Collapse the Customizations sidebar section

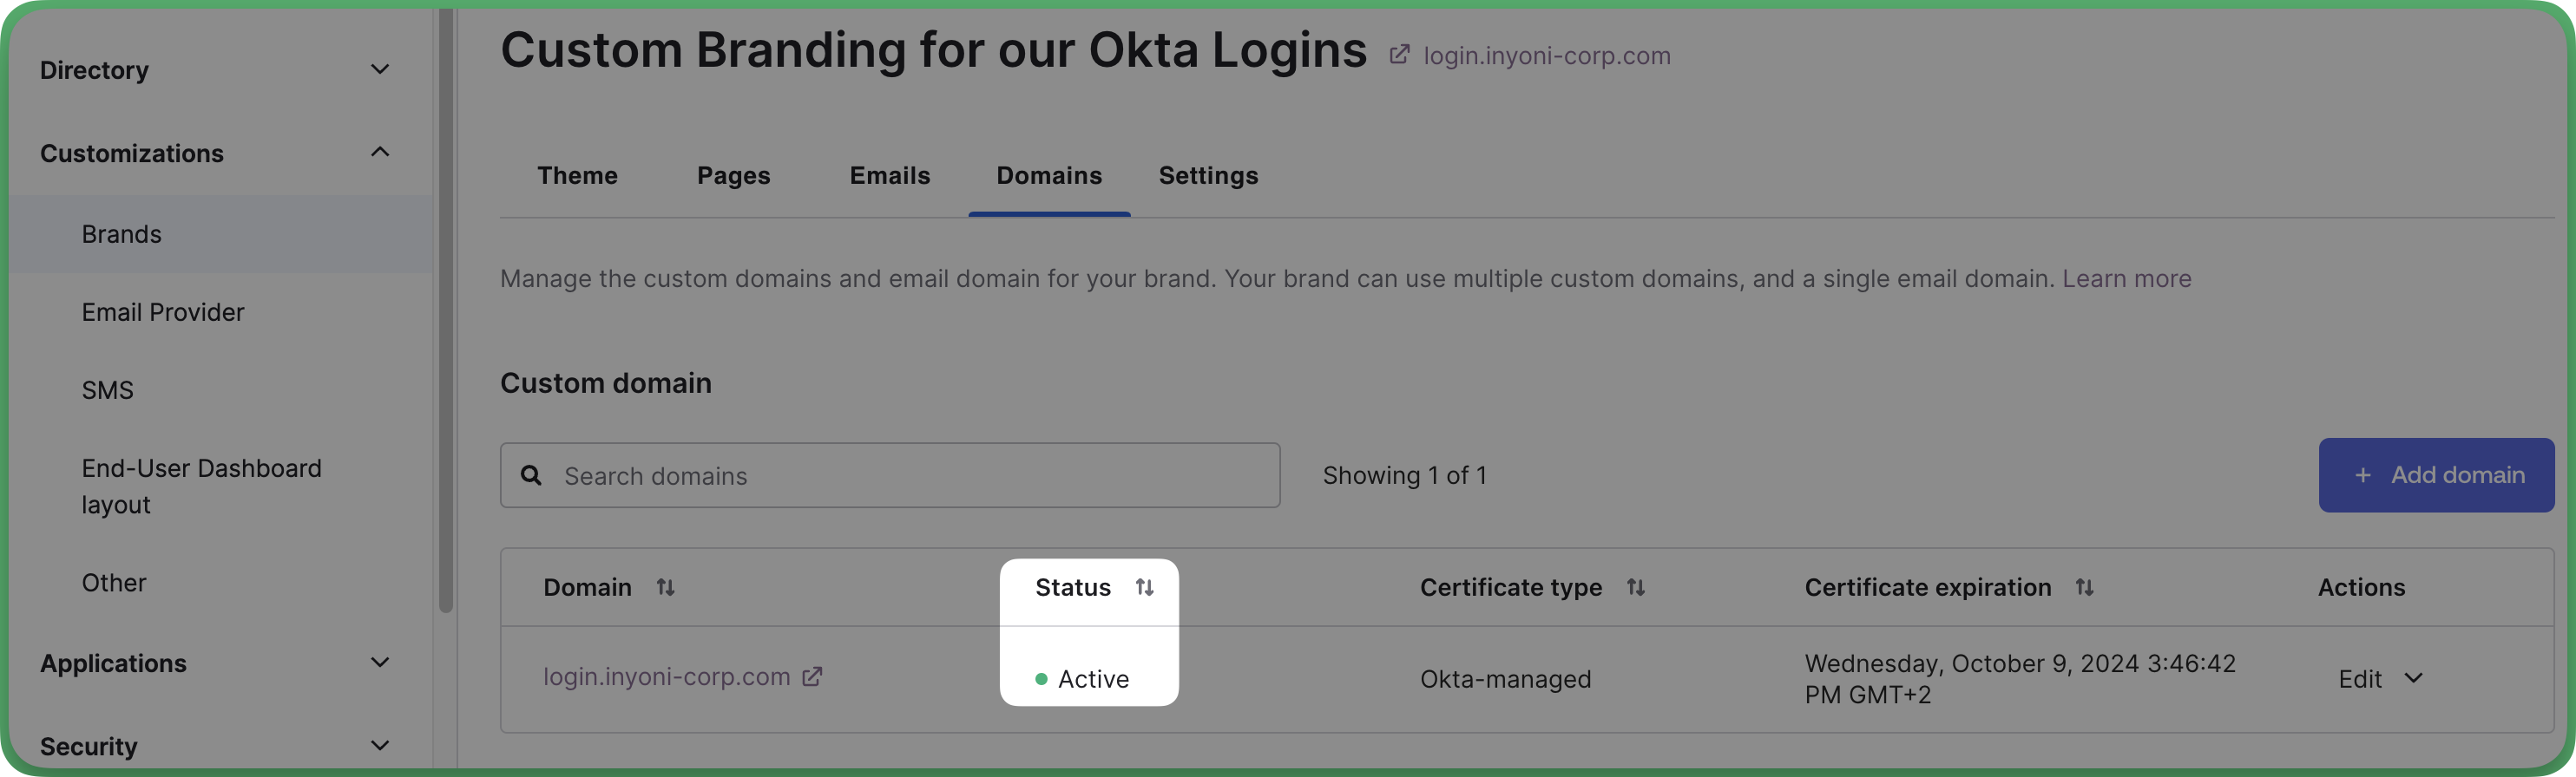pyautogui.click(x=380, y=152)
